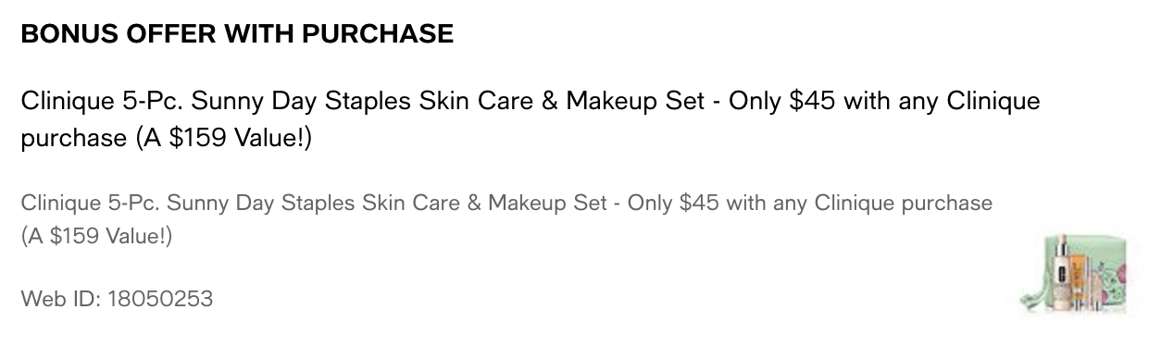Click gray '(A $159 Value!)' description line
This screenshot has width=1174, height=359.
(x=96, y=237)
